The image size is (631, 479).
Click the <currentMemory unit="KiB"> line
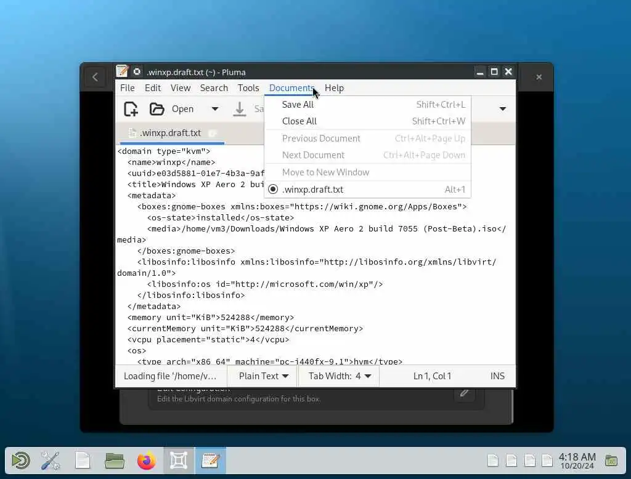[x=245, y=329]
